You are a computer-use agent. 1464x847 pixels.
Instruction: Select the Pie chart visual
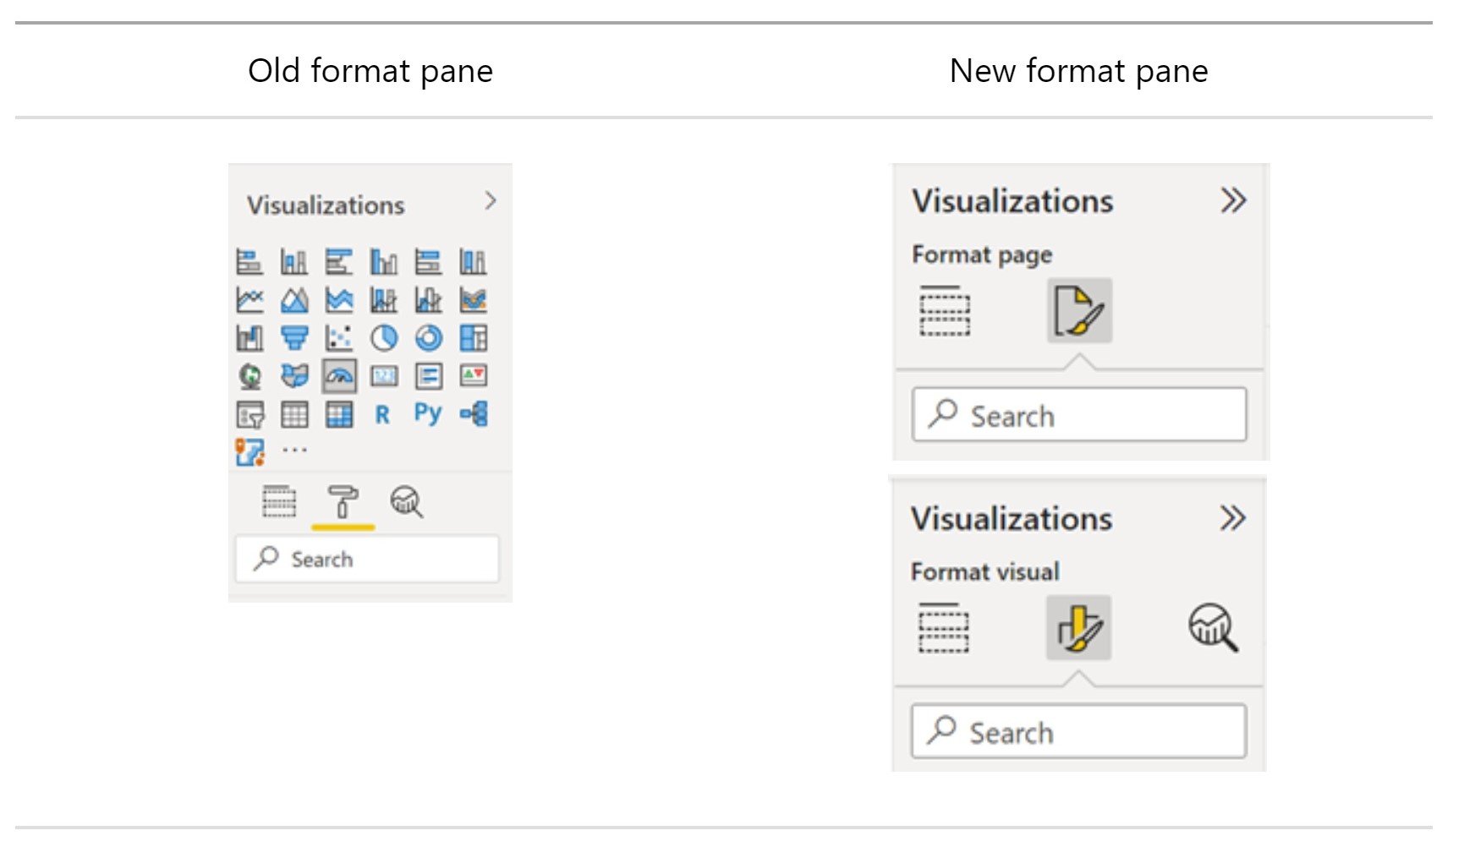click(385, 337)
